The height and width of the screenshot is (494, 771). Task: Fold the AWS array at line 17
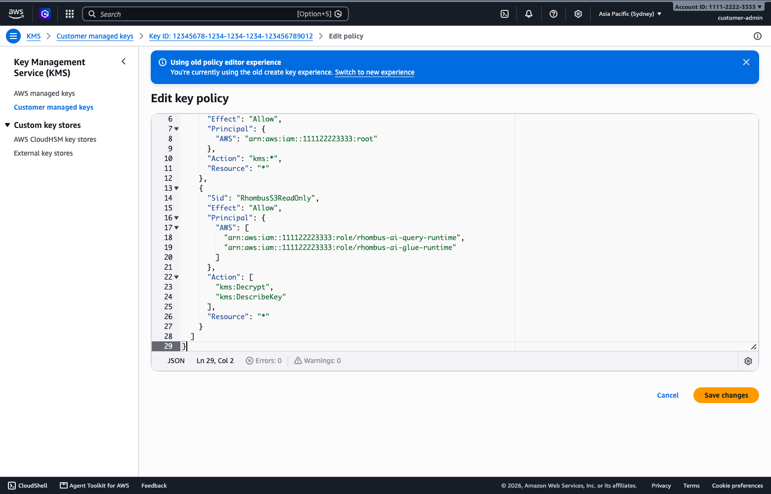176,228
